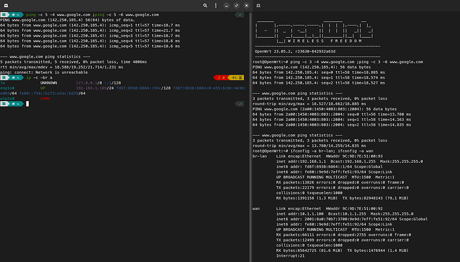Click 'RX bytes:1391158 (1.3 MiB)' line
This screenshot has width=460, height=262.
point(343,198)
